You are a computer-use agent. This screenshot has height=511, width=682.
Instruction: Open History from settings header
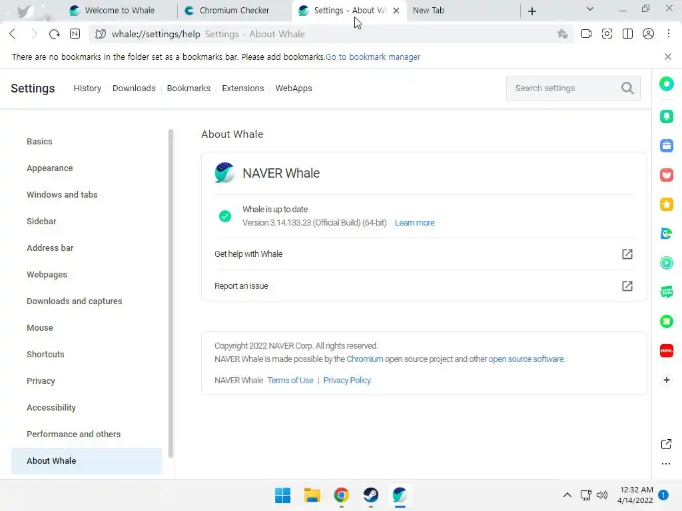pyautogui.click(x=87, y=88)
